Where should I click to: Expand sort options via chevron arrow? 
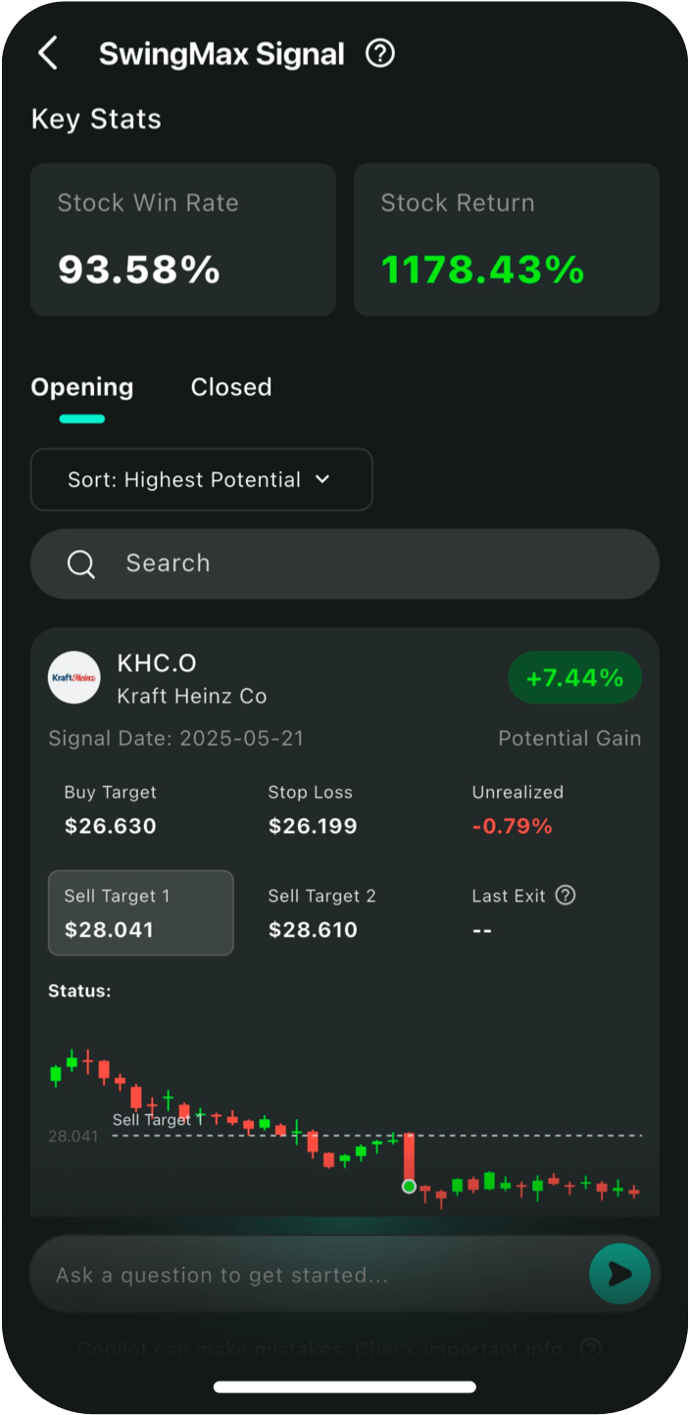pyautogui.click(x=322, y=479)
